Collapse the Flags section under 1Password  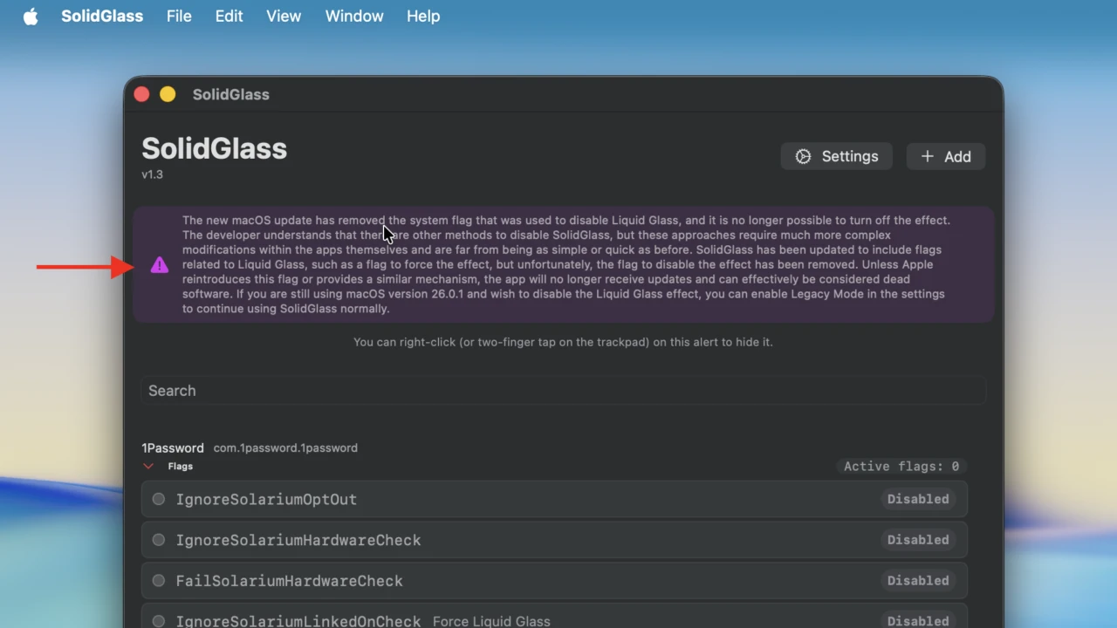148,467
